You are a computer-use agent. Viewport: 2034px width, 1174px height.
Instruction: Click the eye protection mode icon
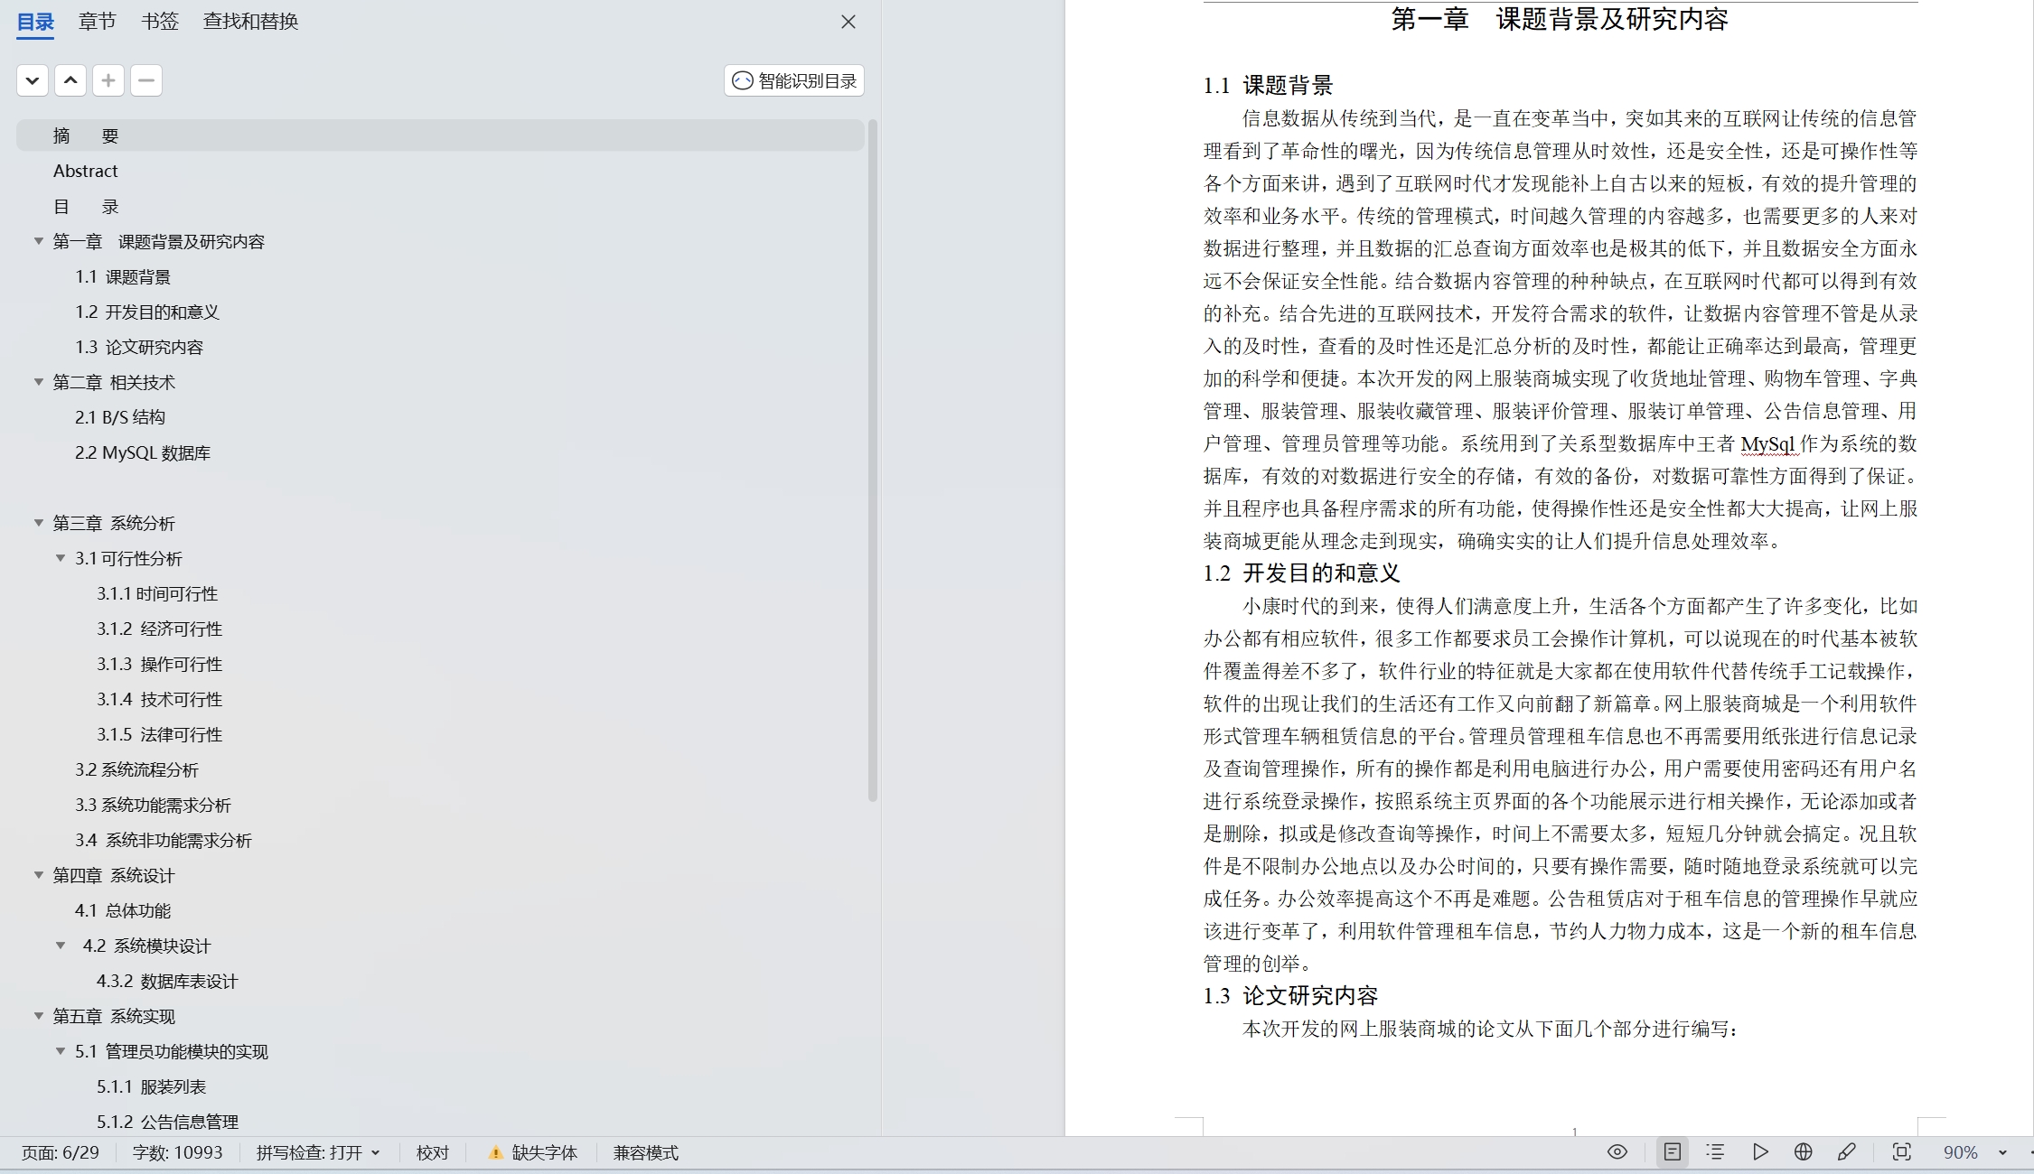coord(1617,1151)
